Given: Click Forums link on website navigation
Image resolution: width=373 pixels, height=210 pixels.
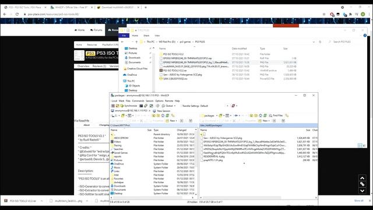Looking at the screenshot, I should (96, 30).
